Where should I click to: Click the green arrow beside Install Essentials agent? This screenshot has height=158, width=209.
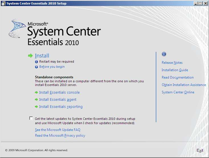[36, 100]
